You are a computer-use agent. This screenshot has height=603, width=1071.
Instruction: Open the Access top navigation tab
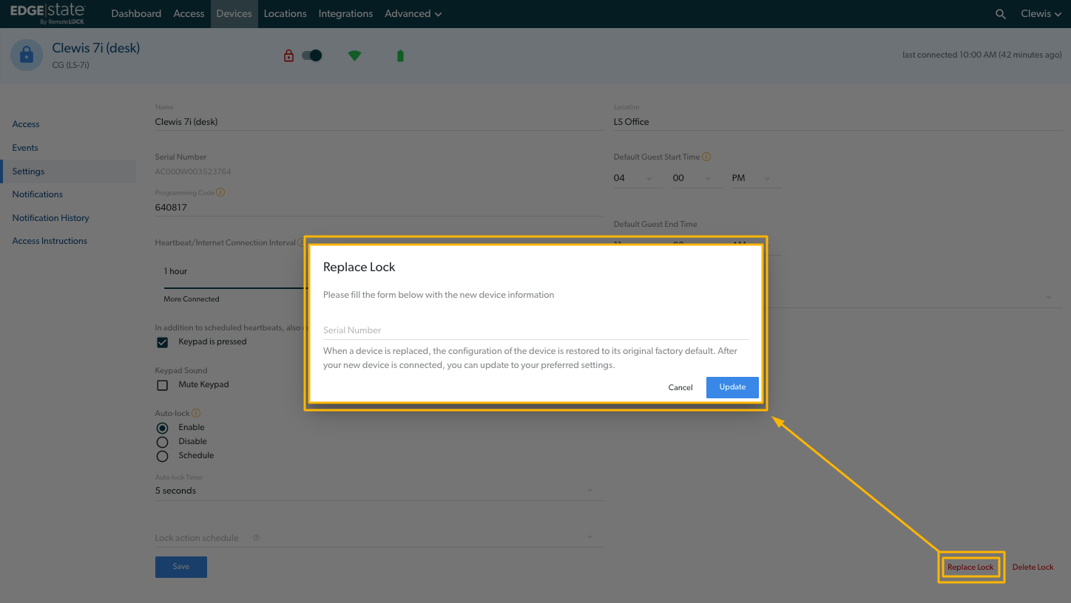coord(189,14)
